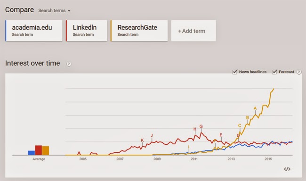306x181 pixels.
Task: Open the Search terms dropdown
Action: (x=55, y=10)
